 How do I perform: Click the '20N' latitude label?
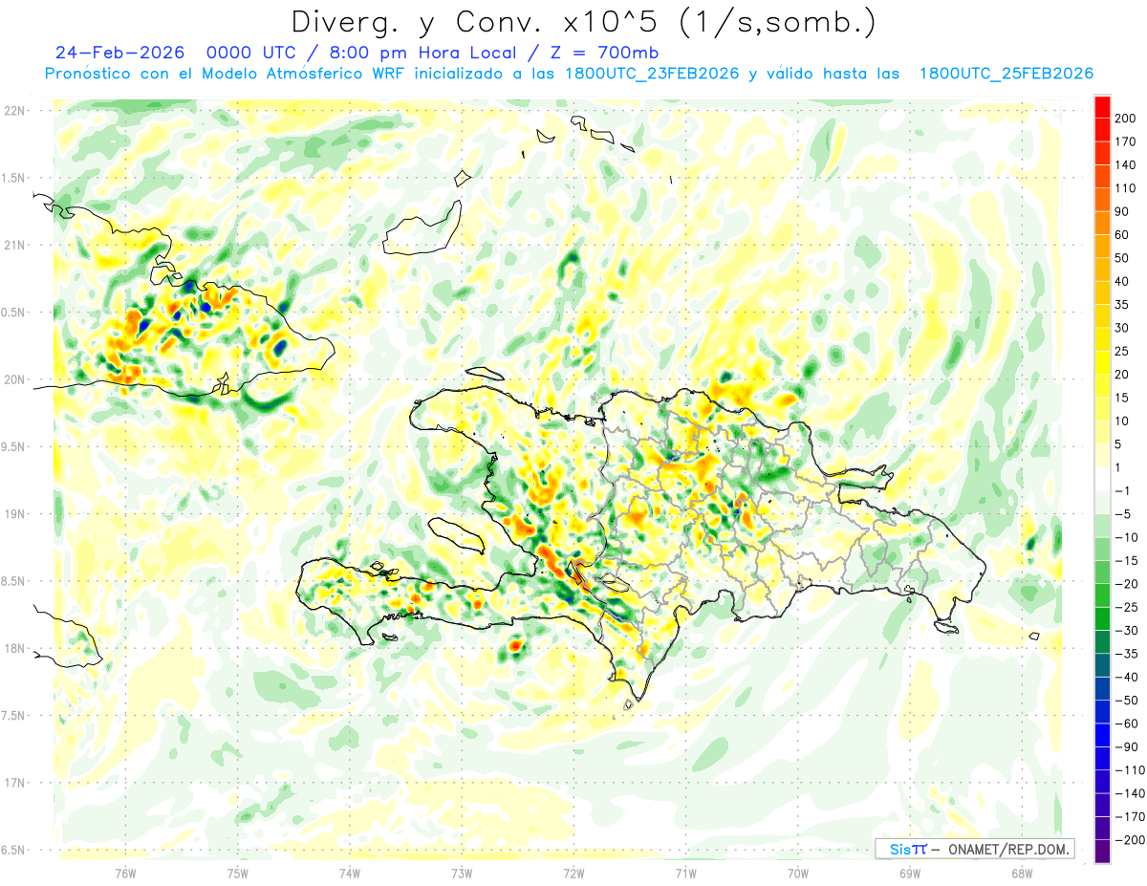tap(13, 379)
